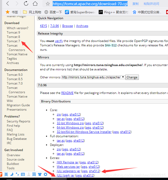Open the 百度一下 bookmark
This screenshot has height=180, width=168.
tap(53, 12)
